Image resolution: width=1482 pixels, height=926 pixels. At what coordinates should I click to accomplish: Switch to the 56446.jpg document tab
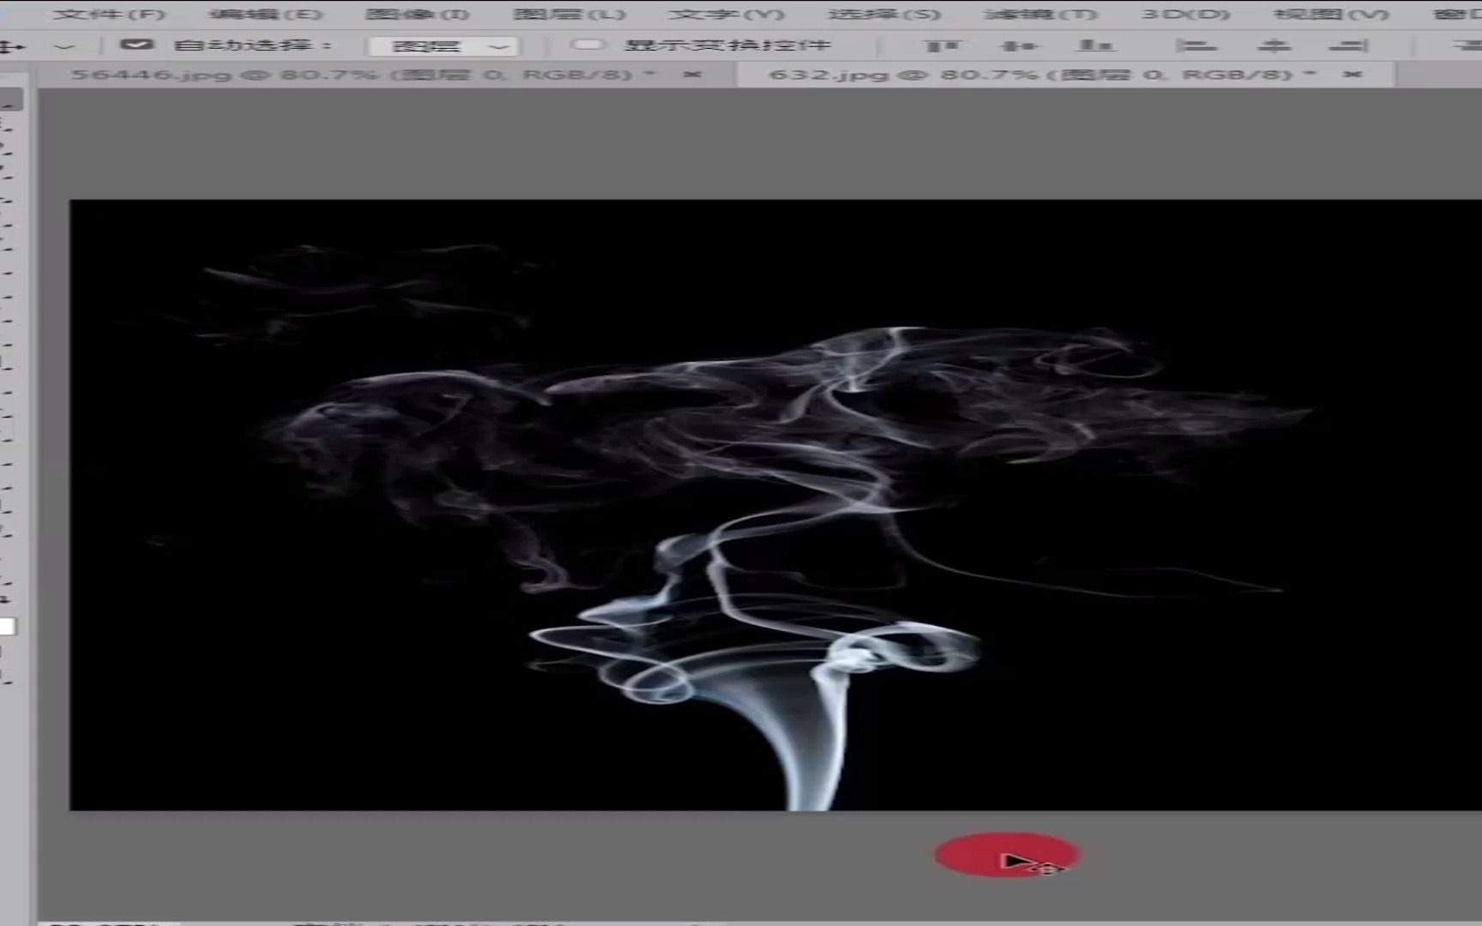(343, 75)
